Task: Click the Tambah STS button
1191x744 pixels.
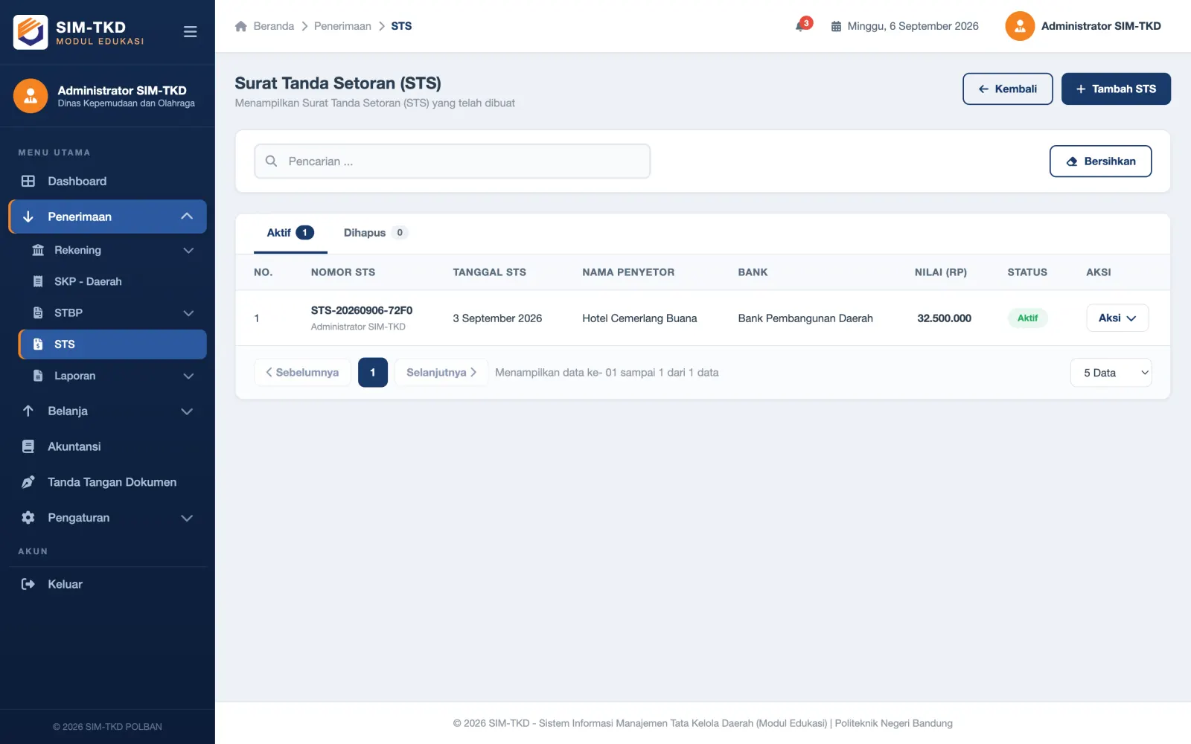Action: tap(1116, 89)
